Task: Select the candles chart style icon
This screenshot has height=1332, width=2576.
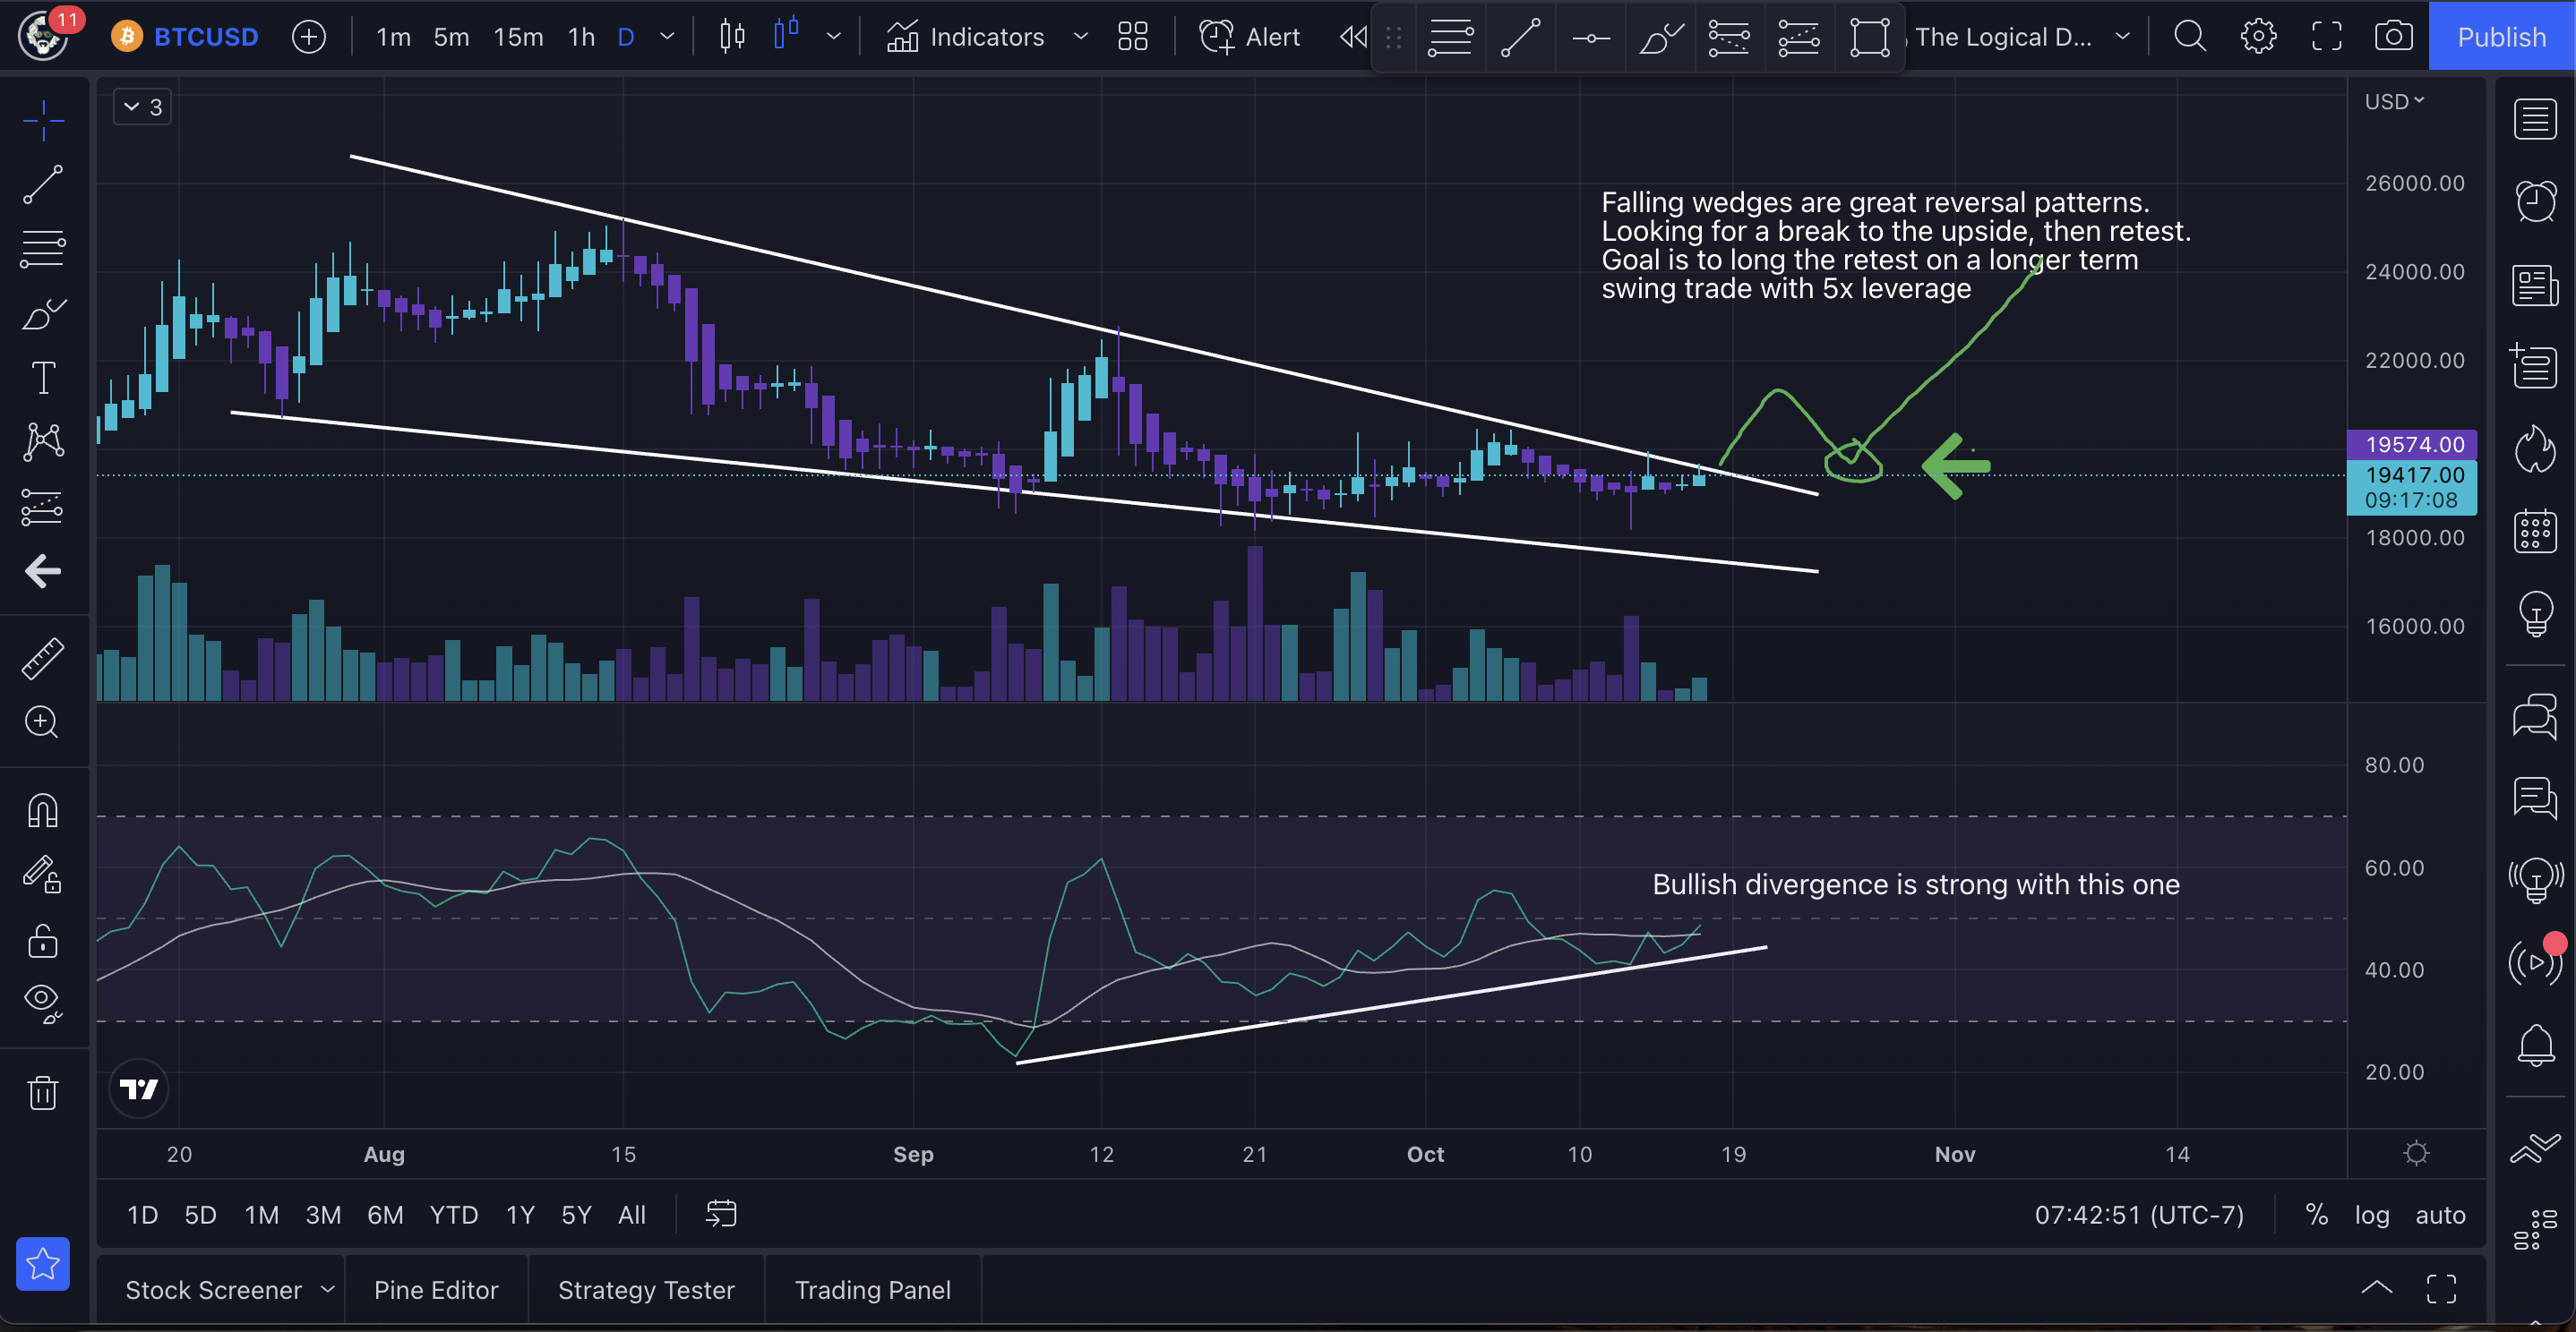Action: [x=787, y=37]
